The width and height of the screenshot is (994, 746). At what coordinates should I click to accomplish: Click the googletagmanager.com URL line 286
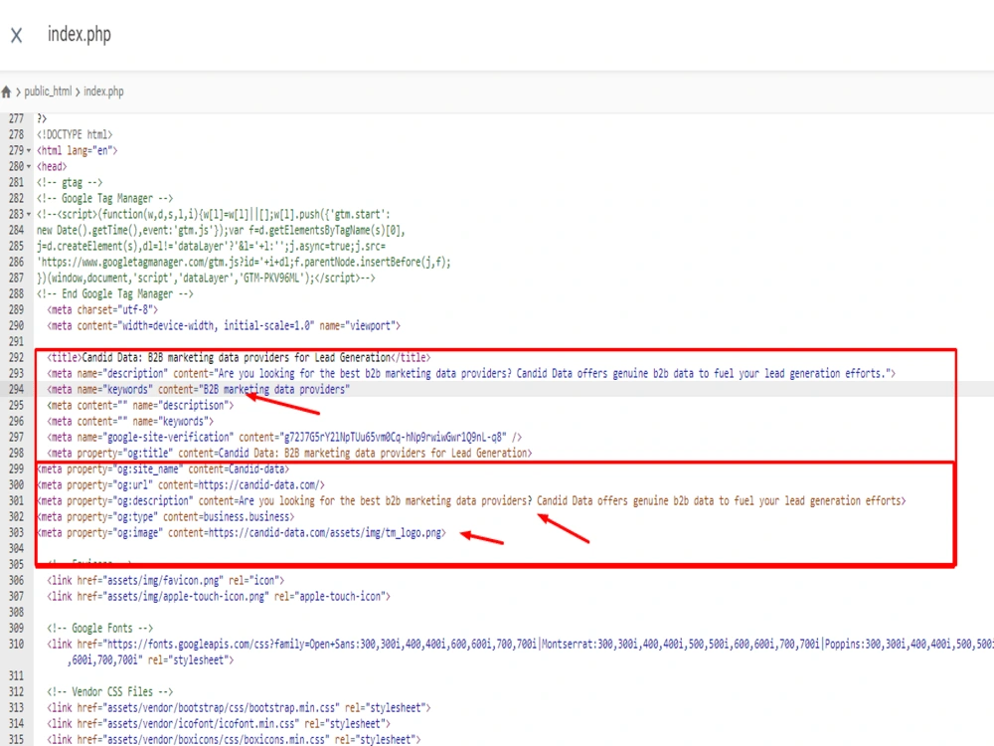coord(244,262)
